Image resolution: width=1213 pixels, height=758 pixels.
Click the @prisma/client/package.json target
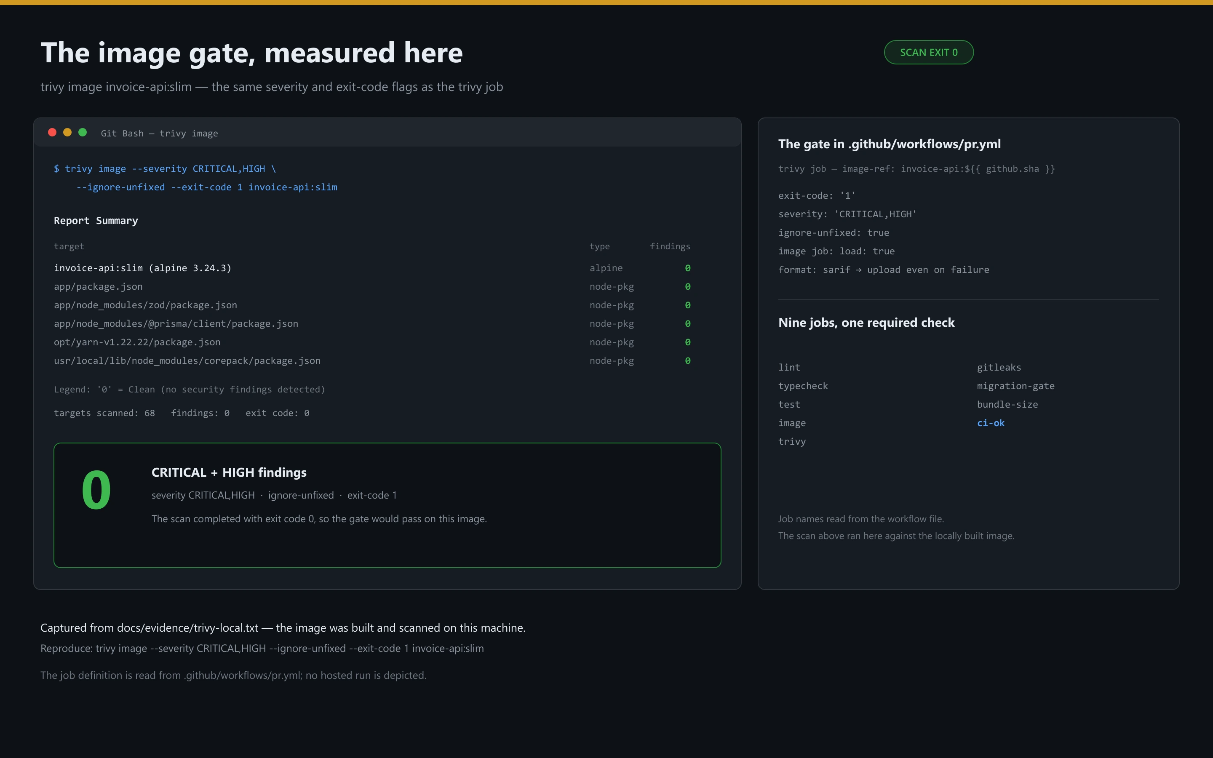(176, 324)
